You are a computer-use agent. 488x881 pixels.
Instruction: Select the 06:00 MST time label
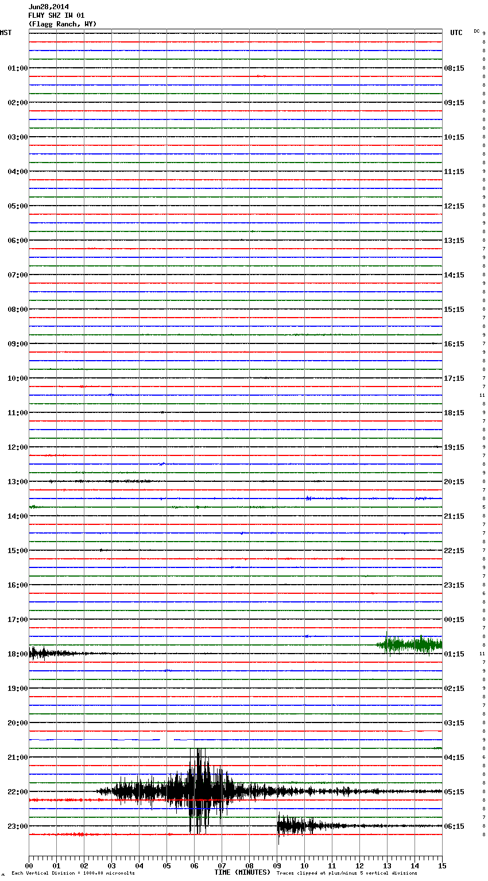point(17,241)
